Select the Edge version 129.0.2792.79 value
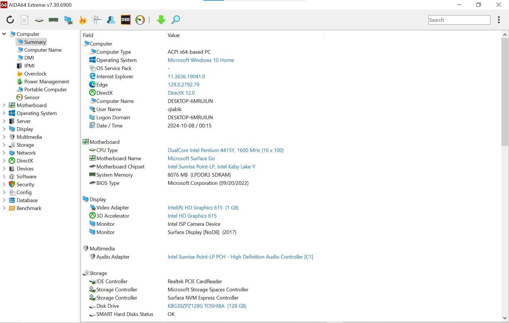Screen dimensions: 509x323 coord(184,84)
